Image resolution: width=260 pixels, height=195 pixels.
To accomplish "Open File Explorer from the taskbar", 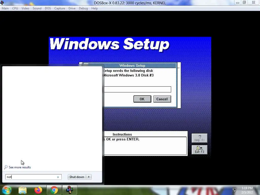I will 23,190.
